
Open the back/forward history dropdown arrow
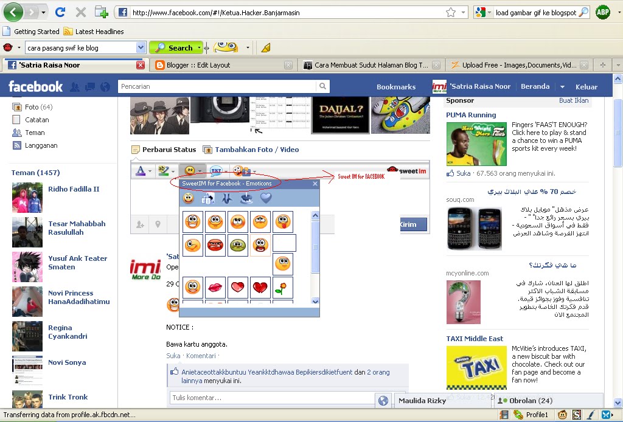(43, 13)
